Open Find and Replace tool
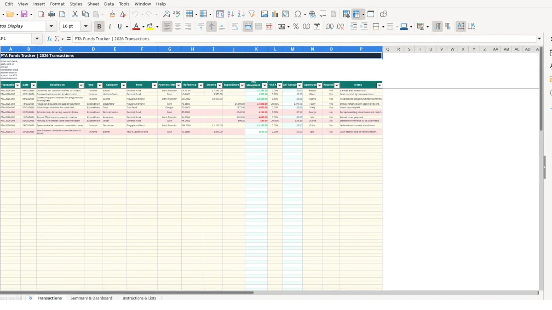 tap(167, 14)
